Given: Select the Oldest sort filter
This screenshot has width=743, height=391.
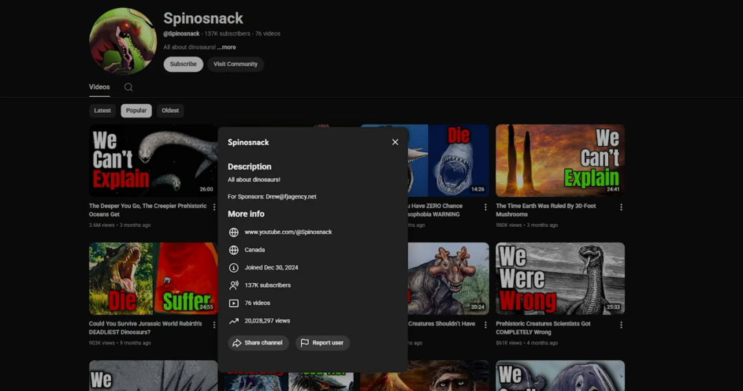Looking at the screenshot, I should pyautogui.click(x=170, y=111).
